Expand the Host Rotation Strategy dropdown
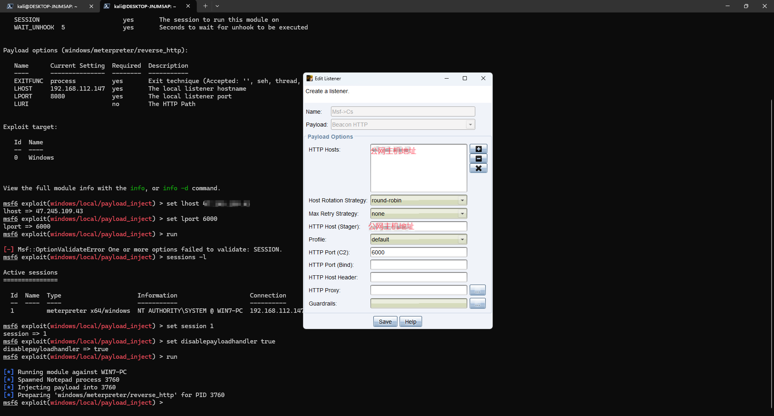Screen dimensions: 774x416 tap(462, 200)
